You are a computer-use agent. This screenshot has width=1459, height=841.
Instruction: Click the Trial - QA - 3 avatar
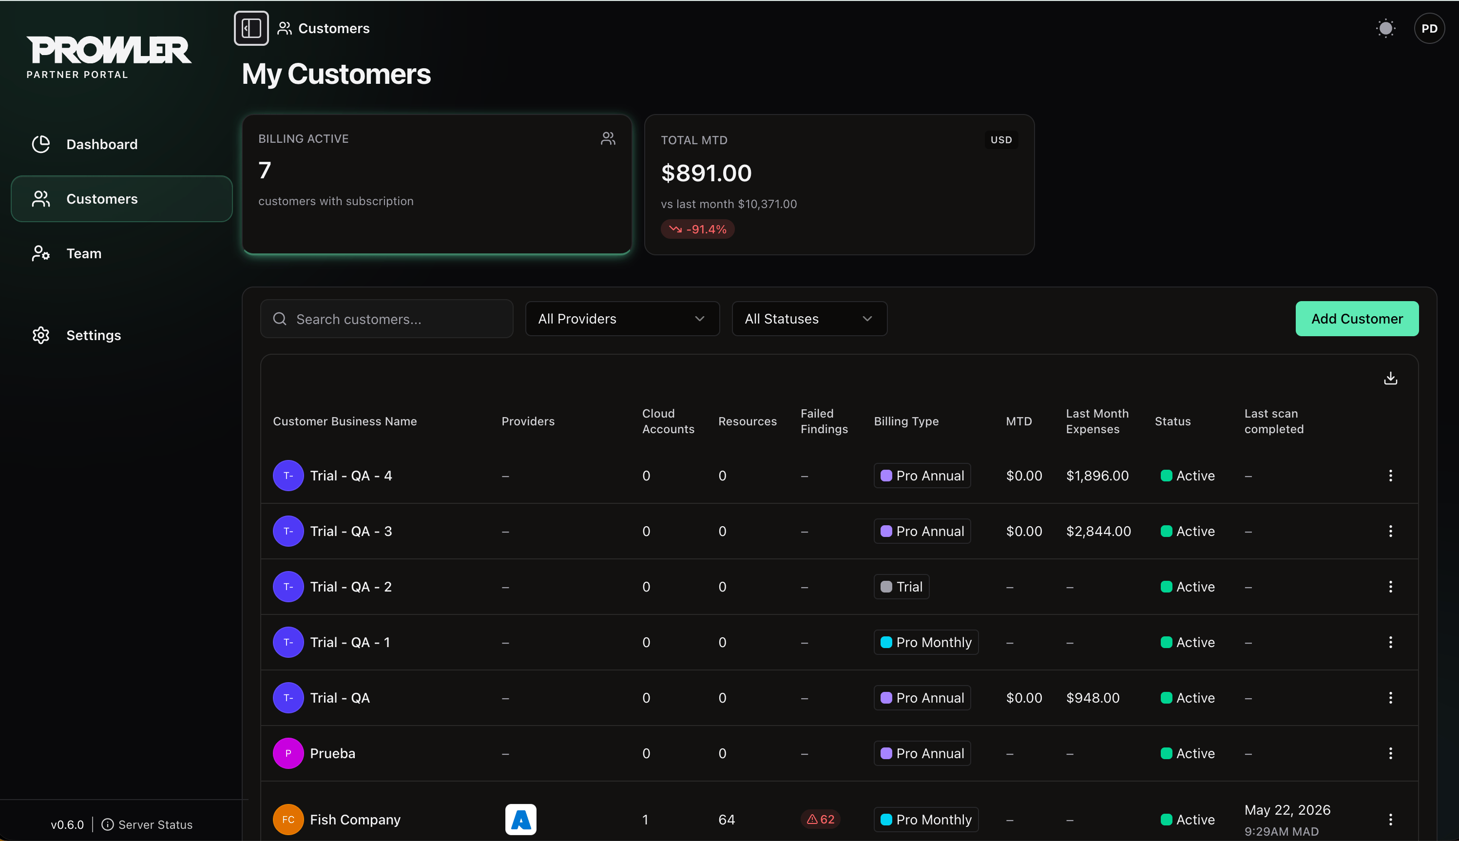[288, 531]
